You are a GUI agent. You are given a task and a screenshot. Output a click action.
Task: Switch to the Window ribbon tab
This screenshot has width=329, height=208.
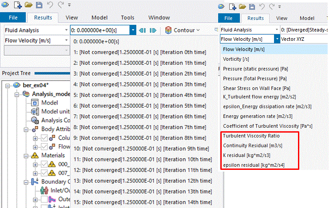point(159,18)
